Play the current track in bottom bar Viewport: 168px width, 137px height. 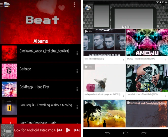tap(68, 130)
